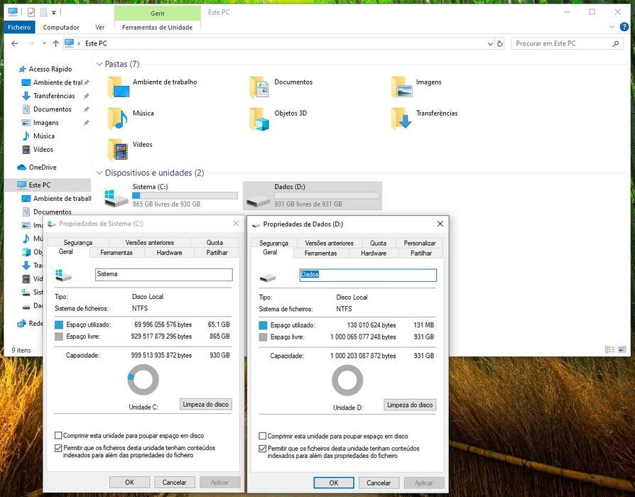Click blue Espaço utilizado swatch in C: properties
This screenshot has width=635, height=497.
(59, 324)
